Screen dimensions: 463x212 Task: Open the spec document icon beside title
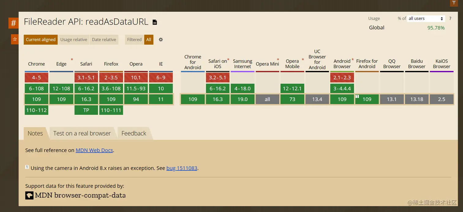point(155,22)
